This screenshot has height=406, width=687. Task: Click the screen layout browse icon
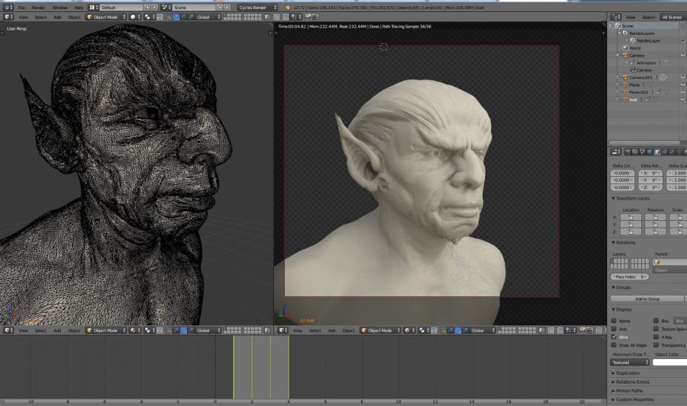pos(93,8)
